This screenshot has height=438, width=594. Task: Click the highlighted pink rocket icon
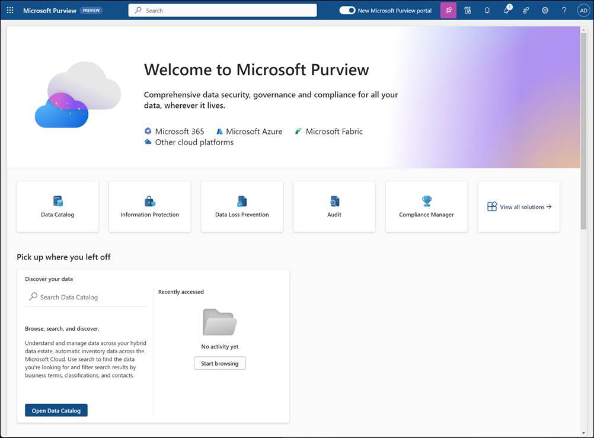point(448,10)
